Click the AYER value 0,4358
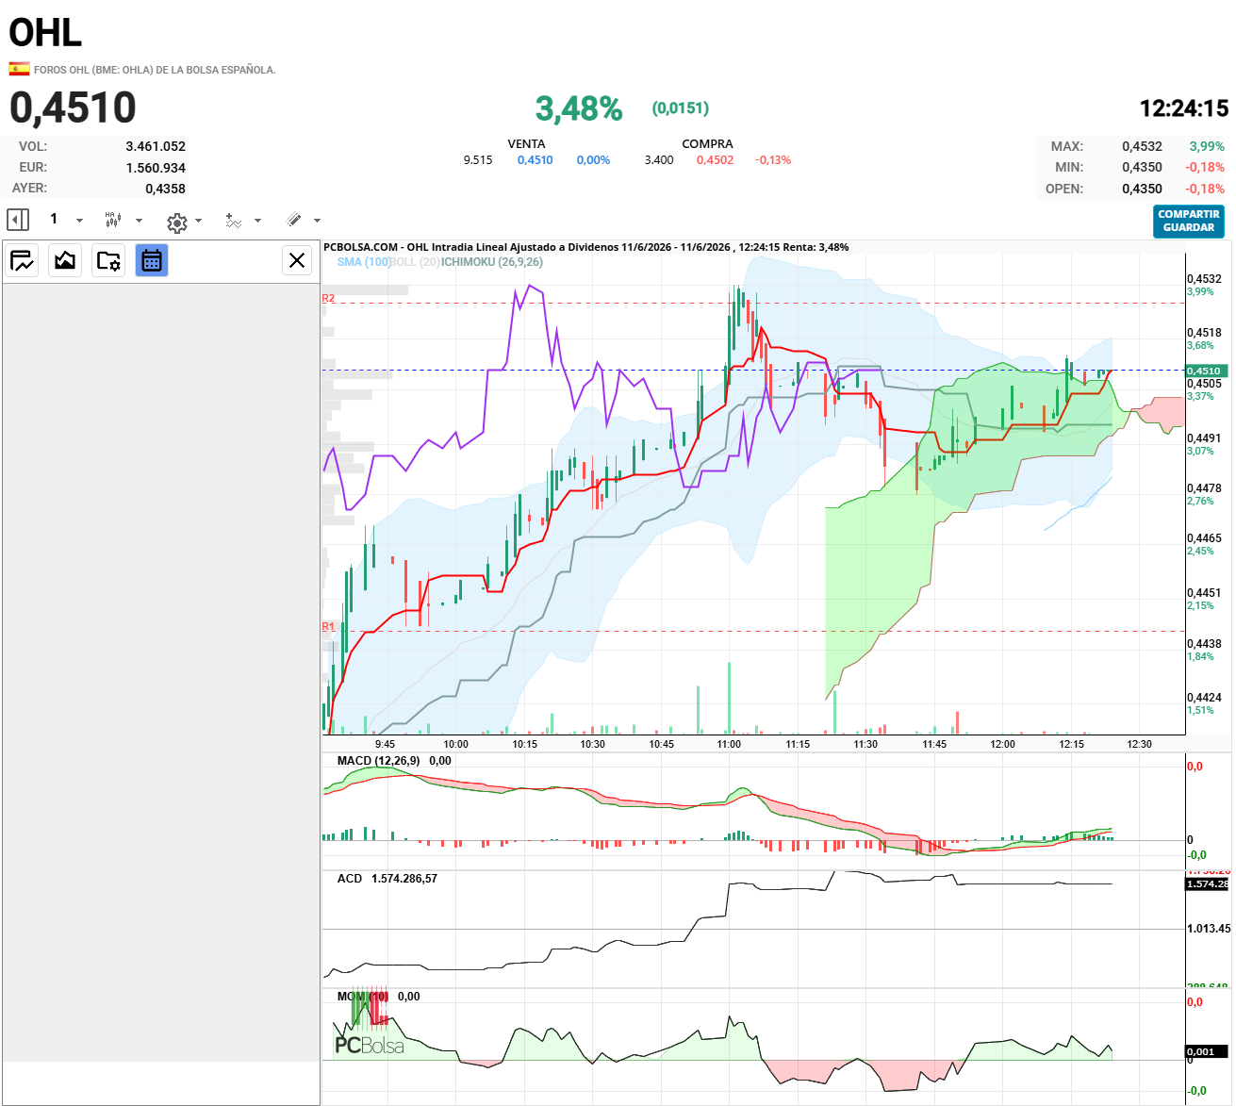 [x=165, y=189]
